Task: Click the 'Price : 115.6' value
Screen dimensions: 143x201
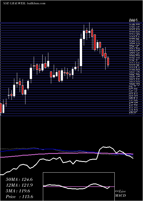Action: coord(19,197)
